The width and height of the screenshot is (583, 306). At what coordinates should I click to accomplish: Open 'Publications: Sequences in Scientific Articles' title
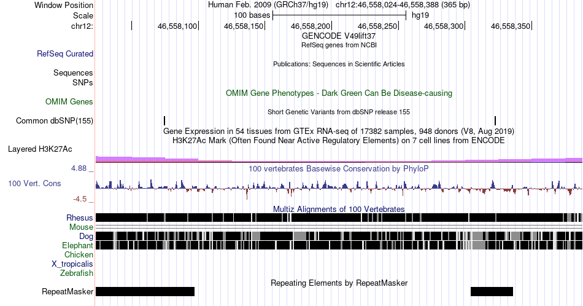coord(339,64)
